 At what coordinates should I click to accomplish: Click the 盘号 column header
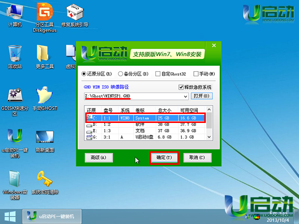pyautogui.click(x=110, y=111)
